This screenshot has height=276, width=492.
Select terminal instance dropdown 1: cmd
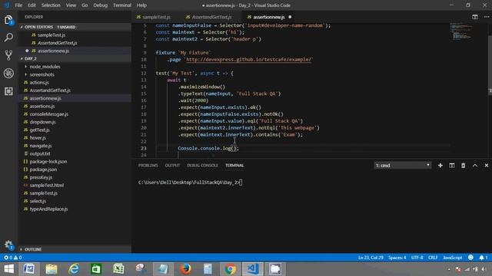(x=403, y=166)
